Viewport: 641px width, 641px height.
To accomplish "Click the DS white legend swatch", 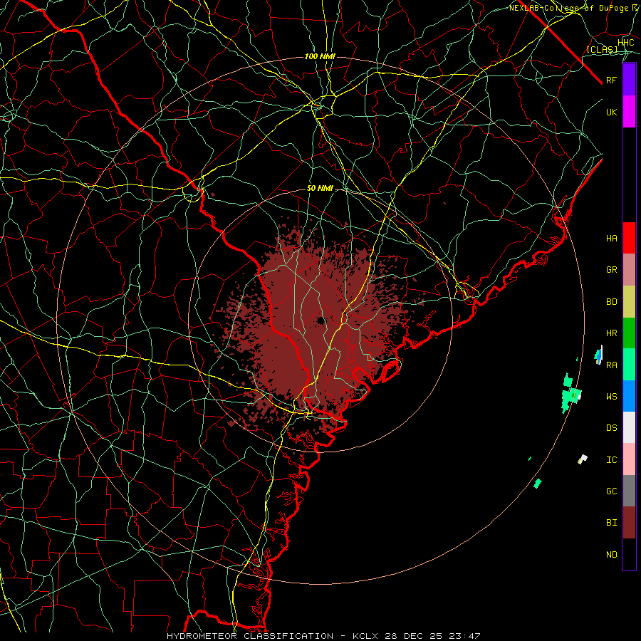I will tap(629, 427).
